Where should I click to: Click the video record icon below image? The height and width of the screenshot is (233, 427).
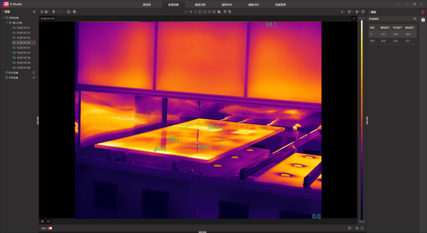coord(48,222)
